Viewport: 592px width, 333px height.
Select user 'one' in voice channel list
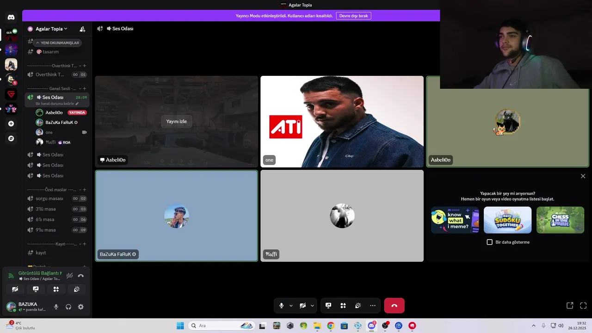pos(61,132)
